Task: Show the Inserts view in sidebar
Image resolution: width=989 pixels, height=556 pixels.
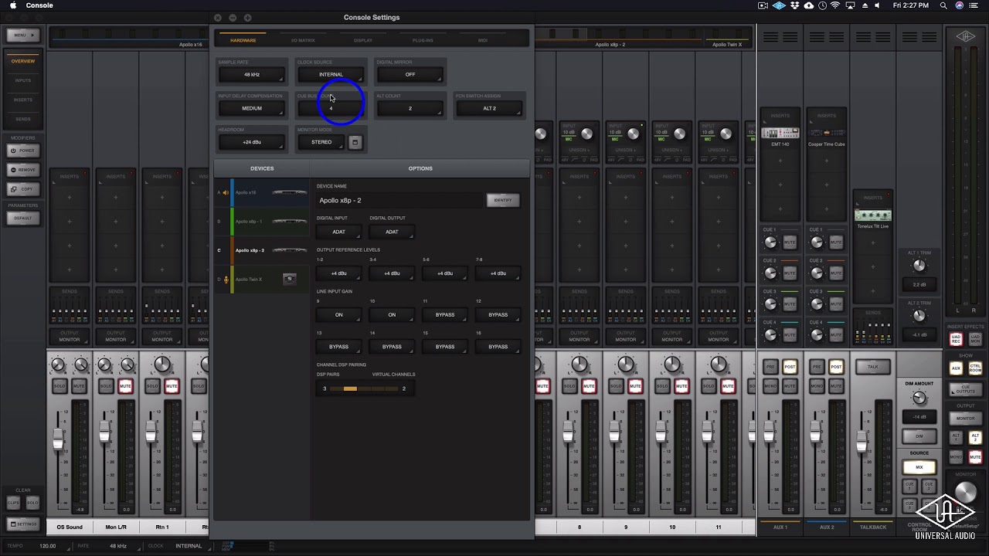Action: click(x=22, y=100)
